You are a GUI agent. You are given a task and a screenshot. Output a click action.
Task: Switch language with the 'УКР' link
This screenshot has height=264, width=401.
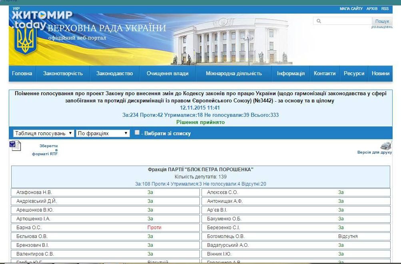16,9
